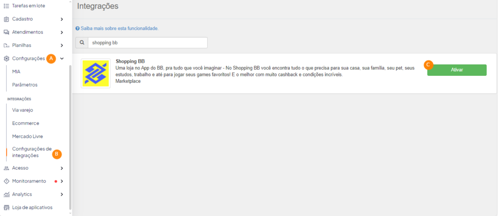Viewport: 498px width, 216px height.
Task: Click the Loja de aplicativos store icon
Action: coord(6,208)
